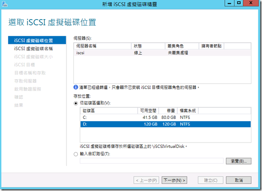Click the 建立(C) button
Viewport: 262px width, 191px height.
click(x=211, y=180)
